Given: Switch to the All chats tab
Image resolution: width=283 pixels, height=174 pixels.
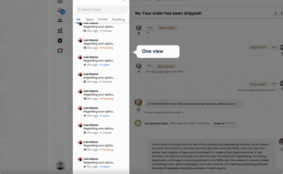Looking at the screenshot, I should click(x=78, y=19).
